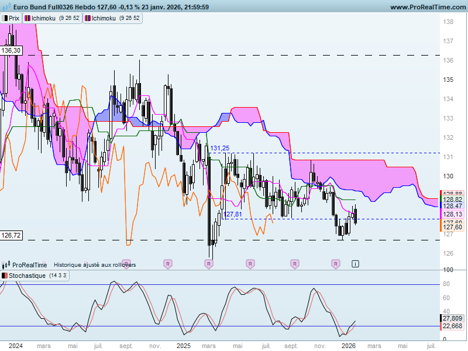Open the Stochastique (14 3 3) indicator label
This screenshot has width=468, height=351.
[x=35, y=276]
